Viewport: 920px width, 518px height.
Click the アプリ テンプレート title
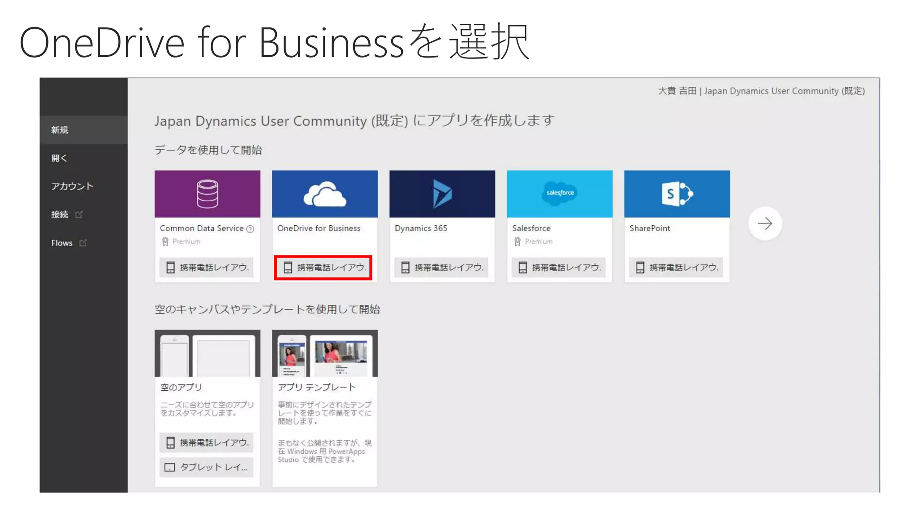pos(317,387)
